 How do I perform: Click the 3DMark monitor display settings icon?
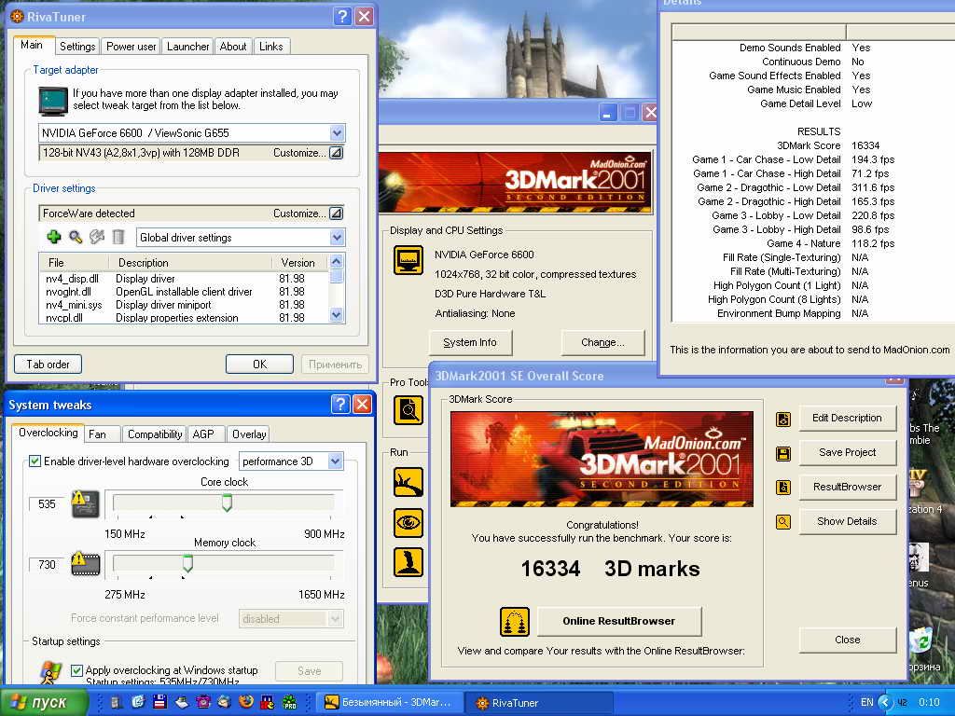[408, 261]
